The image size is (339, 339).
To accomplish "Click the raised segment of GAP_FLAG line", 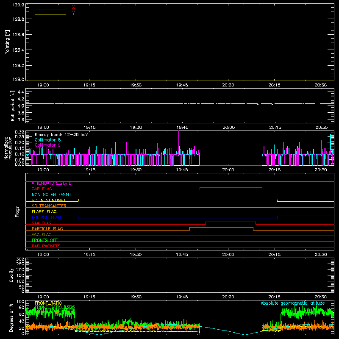I will pos(231,188).
